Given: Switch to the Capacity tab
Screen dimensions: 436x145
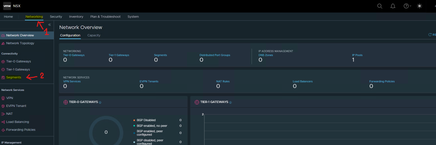Looking at the screenshot, I should coord(94,35).
